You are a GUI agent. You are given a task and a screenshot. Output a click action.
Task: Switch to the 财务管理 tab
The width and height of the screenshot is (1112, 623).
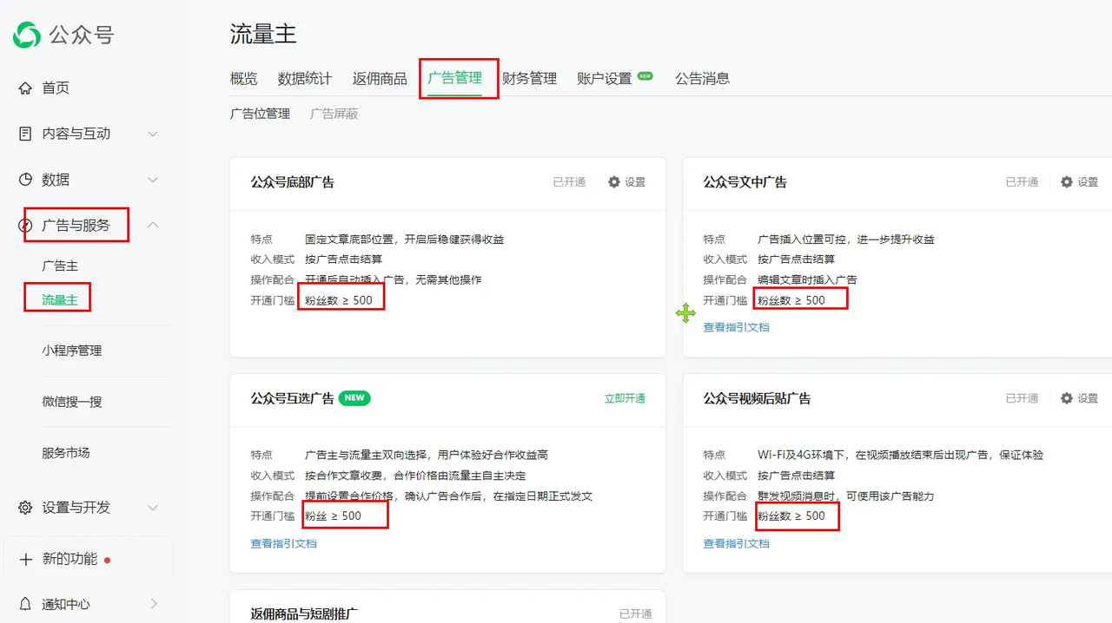531,78
